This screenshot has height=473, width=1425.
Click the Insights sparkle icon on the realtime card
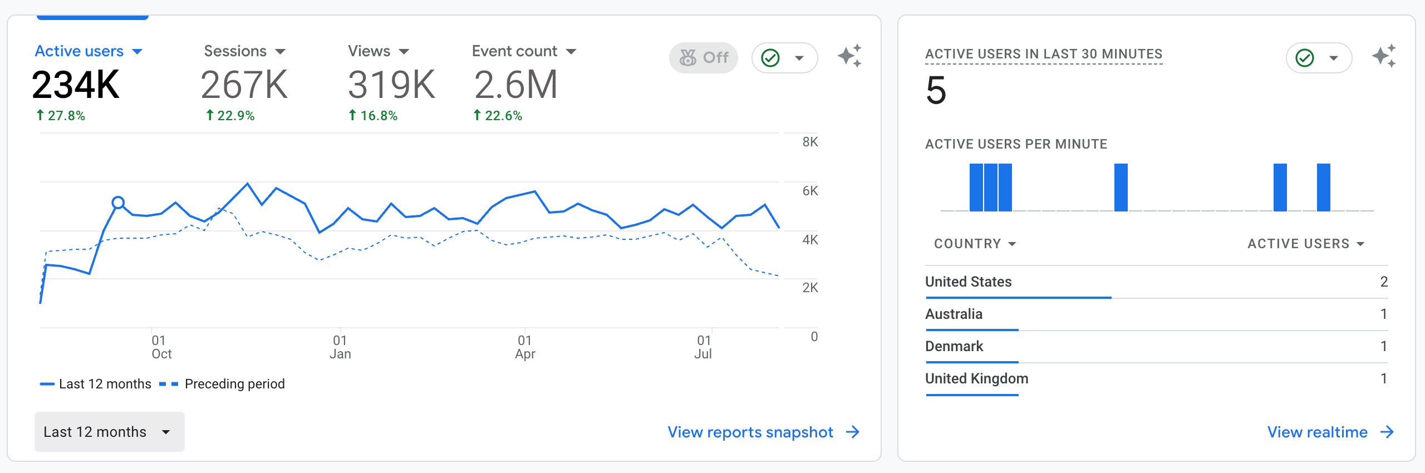(1384, 57)
